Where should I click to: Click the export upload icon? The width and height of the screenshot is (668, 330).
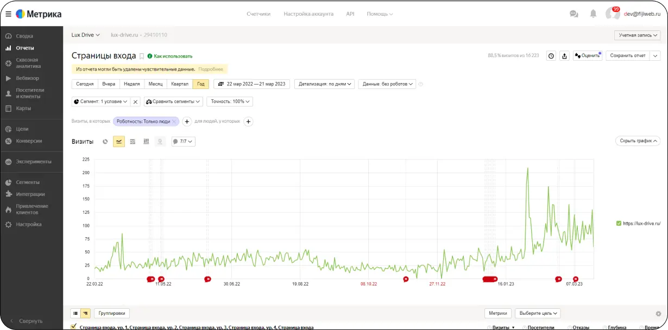pos(564,55)
